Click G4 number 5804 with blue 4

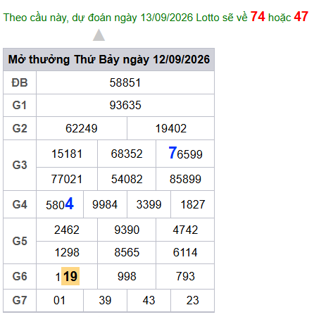pos(60,204)
